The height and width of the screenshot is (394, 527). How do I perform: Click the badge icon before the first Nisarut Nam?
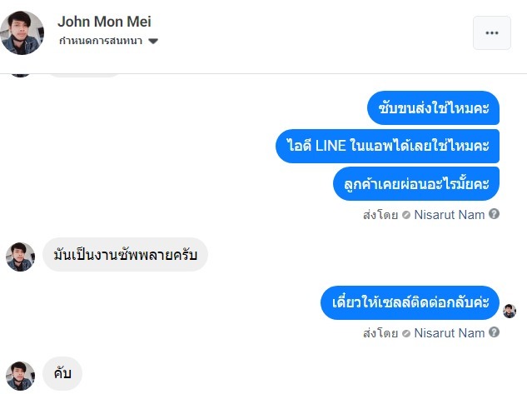pos(405,214)
